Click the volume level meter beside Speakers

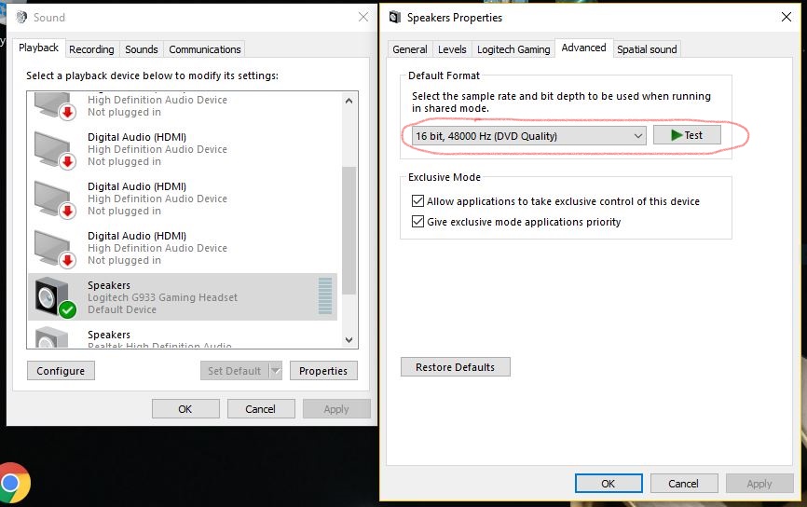tap(324, 296)
